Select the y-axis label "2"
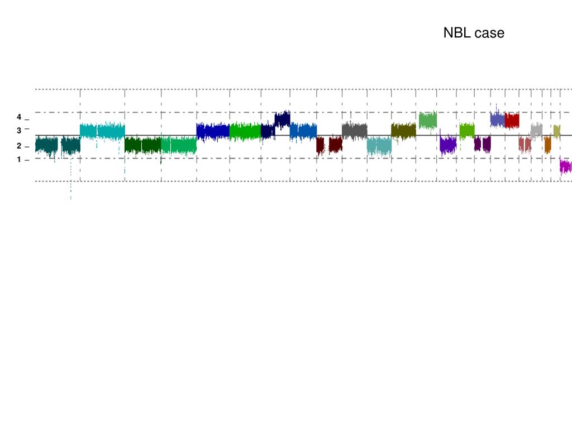The height and width of the screenshot is (429, 572). tap(19, 146)
